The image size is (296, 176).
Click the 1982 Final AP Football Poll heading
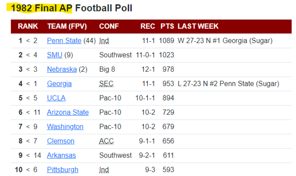tap(71, 8)
